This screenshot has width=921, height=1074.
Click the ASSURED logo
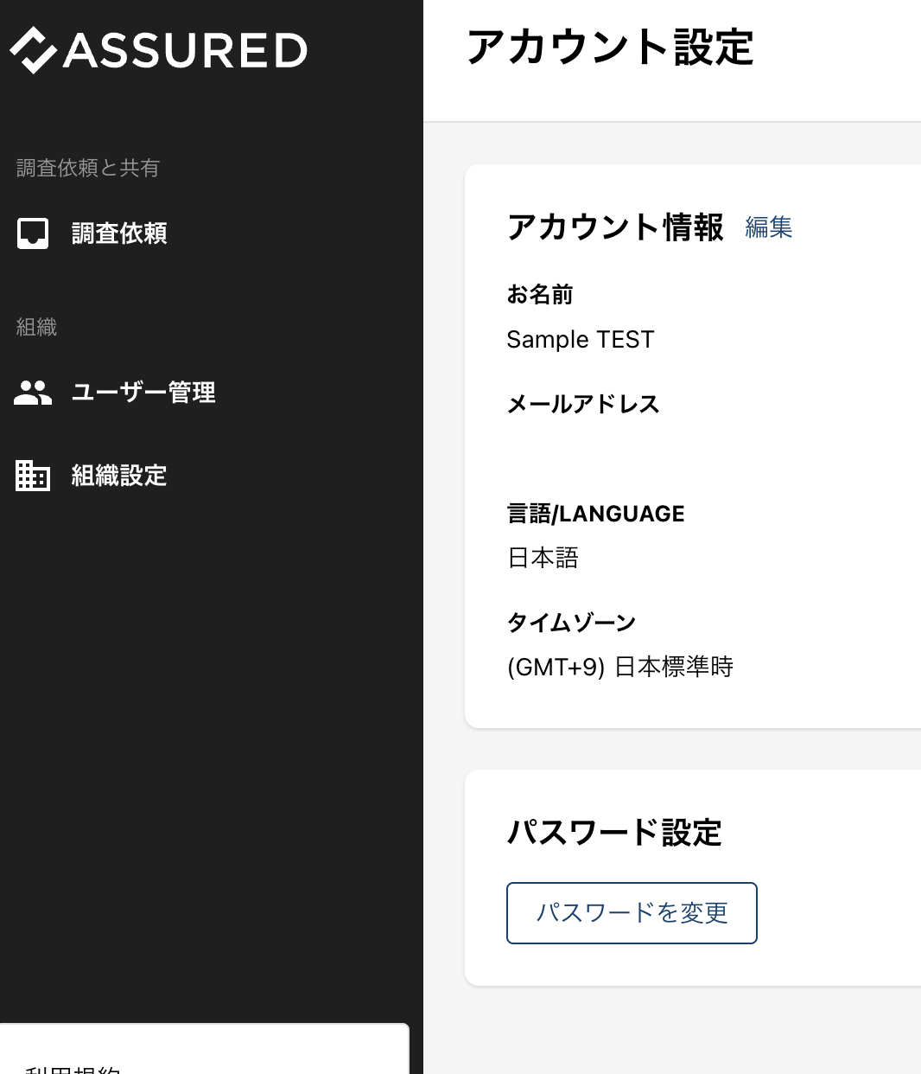pyautogui.click(x=158, y=50)
